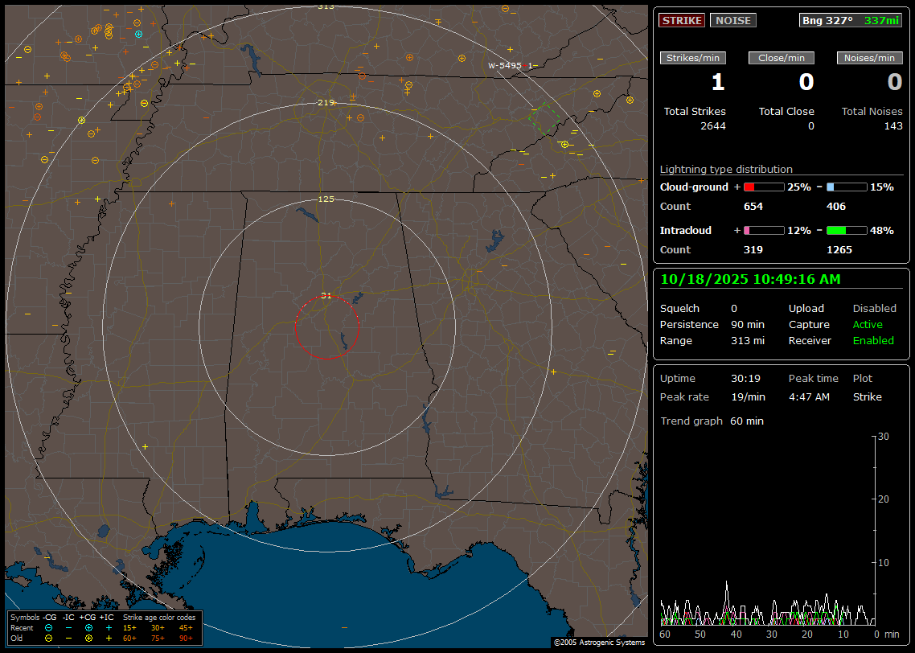
Task: Click the recent -CG symbol in legend
Action: click(48, 627)
